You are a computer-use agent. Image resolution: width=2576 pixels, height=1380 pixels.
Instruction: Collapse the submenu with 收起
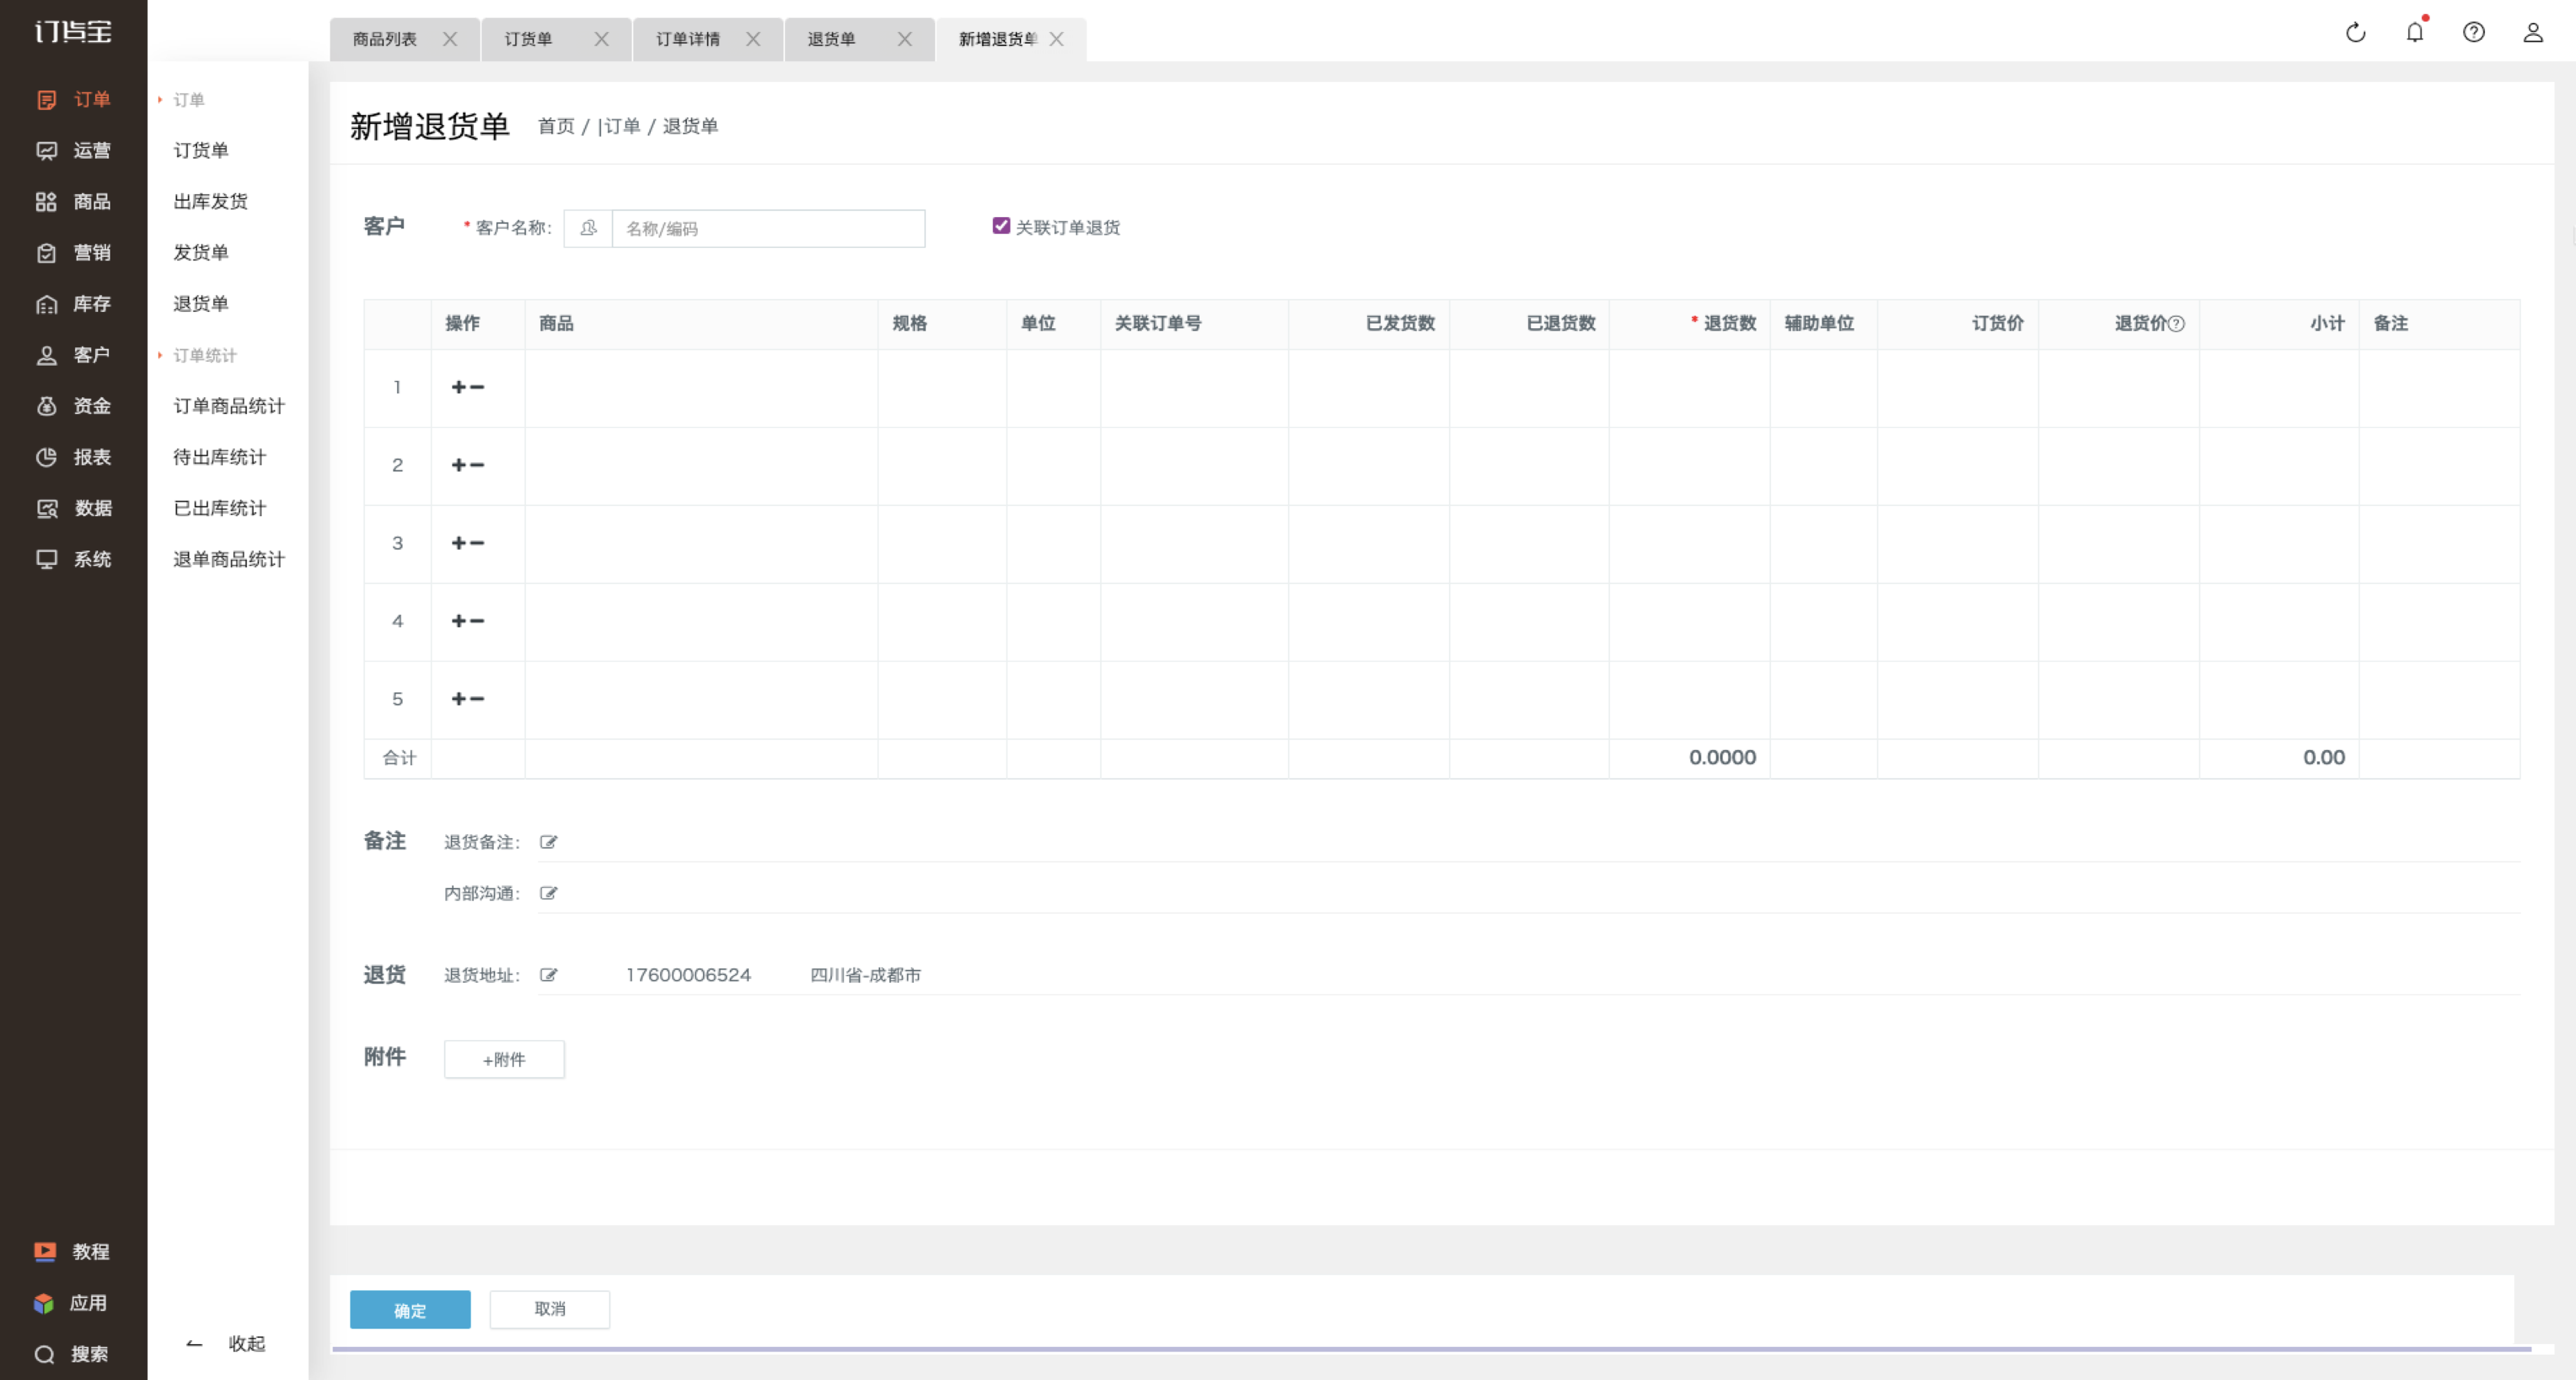point(226,1343)
